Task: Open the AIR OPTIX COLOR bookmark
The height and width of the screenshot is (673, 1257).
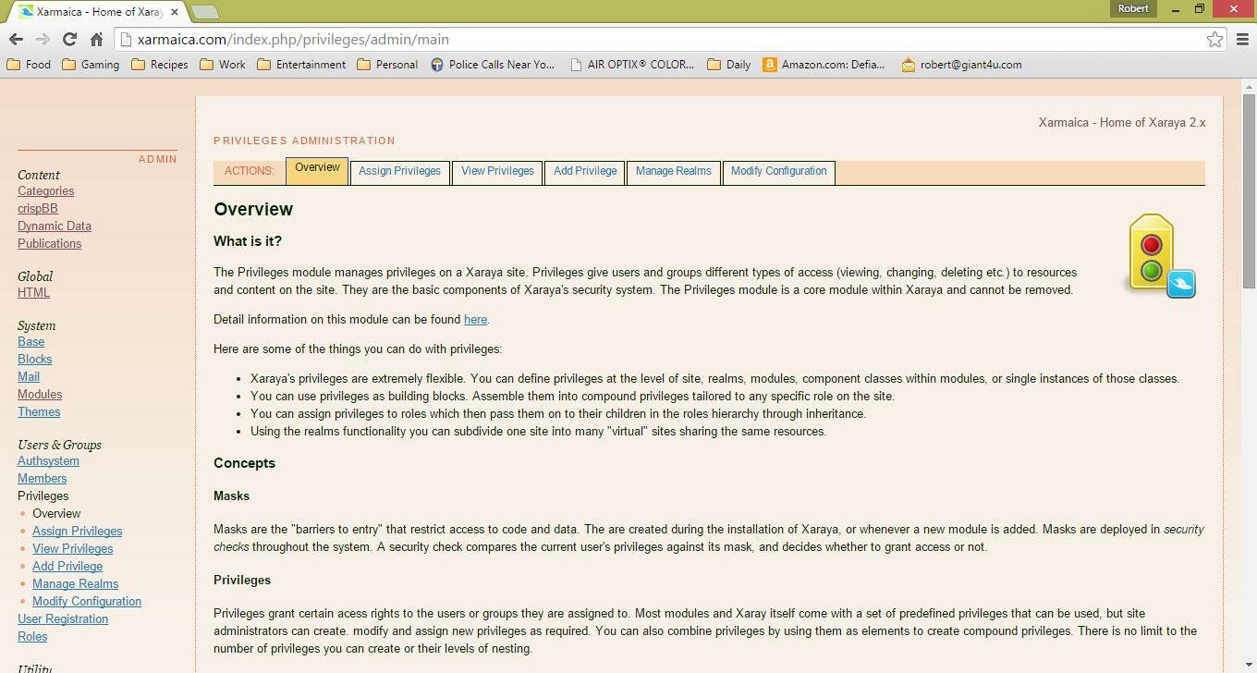Action: (634, 65)
